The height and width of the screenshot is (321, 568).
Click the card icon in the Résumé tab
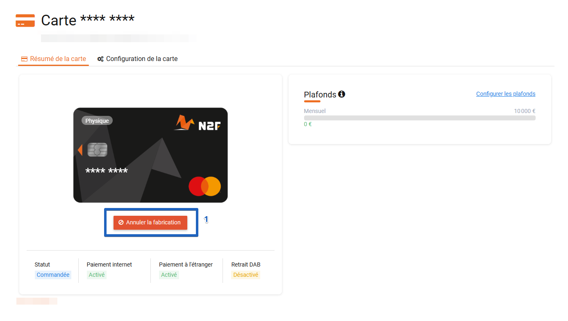(x=24, y=59)
